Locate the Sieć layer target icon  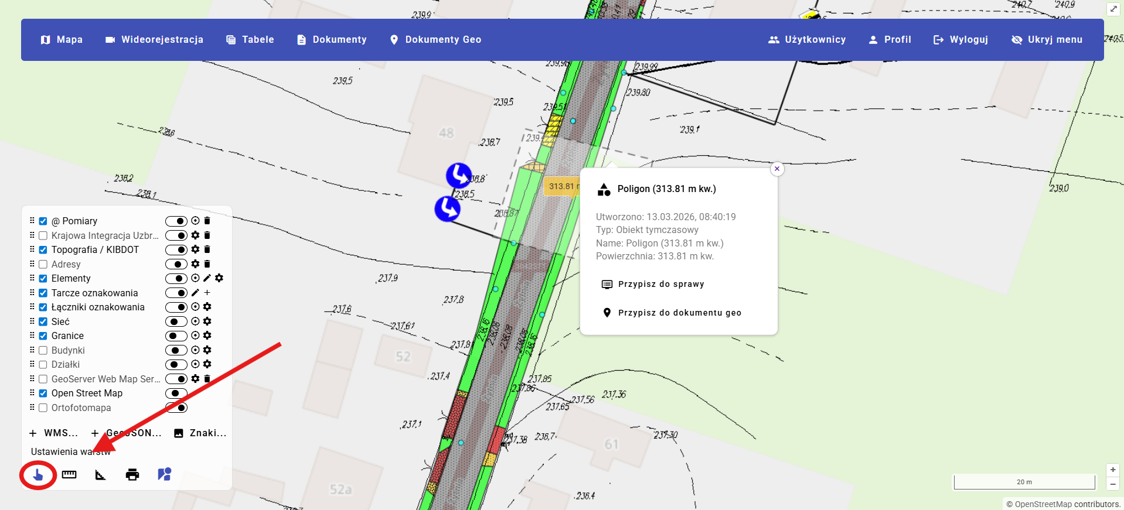(x=195, y=321)
